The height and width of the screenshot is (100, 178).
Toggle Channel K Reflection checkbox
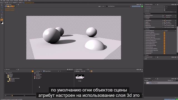pyautogui.click(x=164, y=41)
